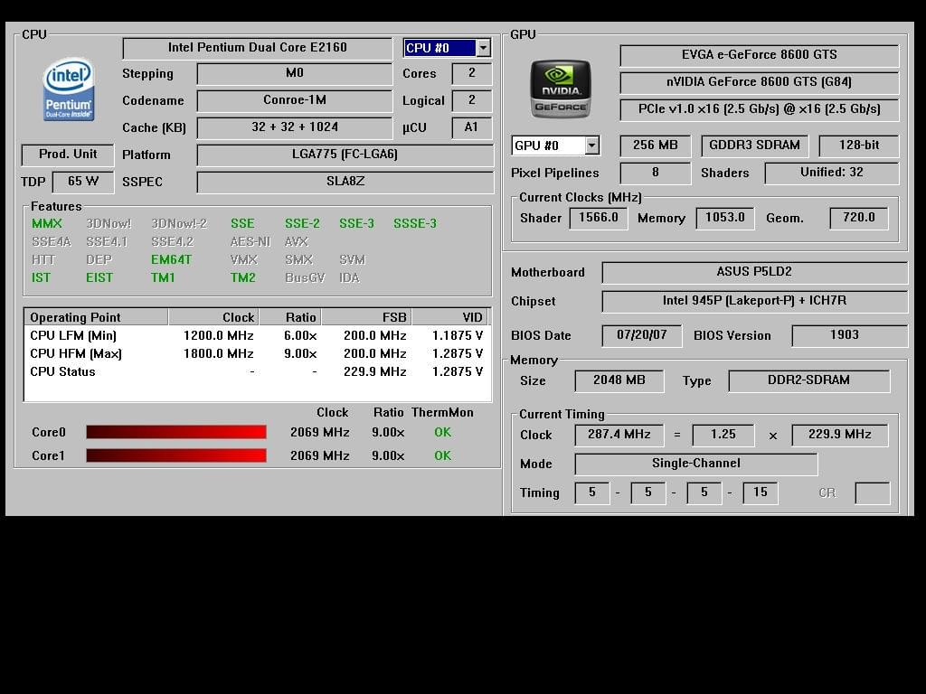Click the BIOS Version field 1903
926x694 pixels.
pos(849,335)
